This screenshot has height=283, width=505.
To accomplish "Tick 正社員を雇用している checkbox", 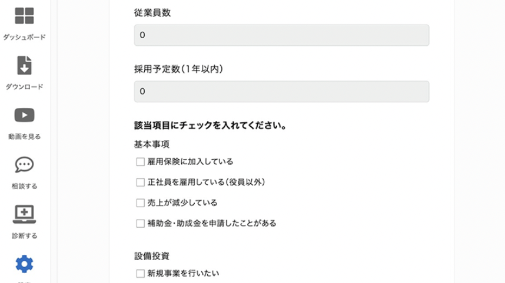I will click(140, 182).
